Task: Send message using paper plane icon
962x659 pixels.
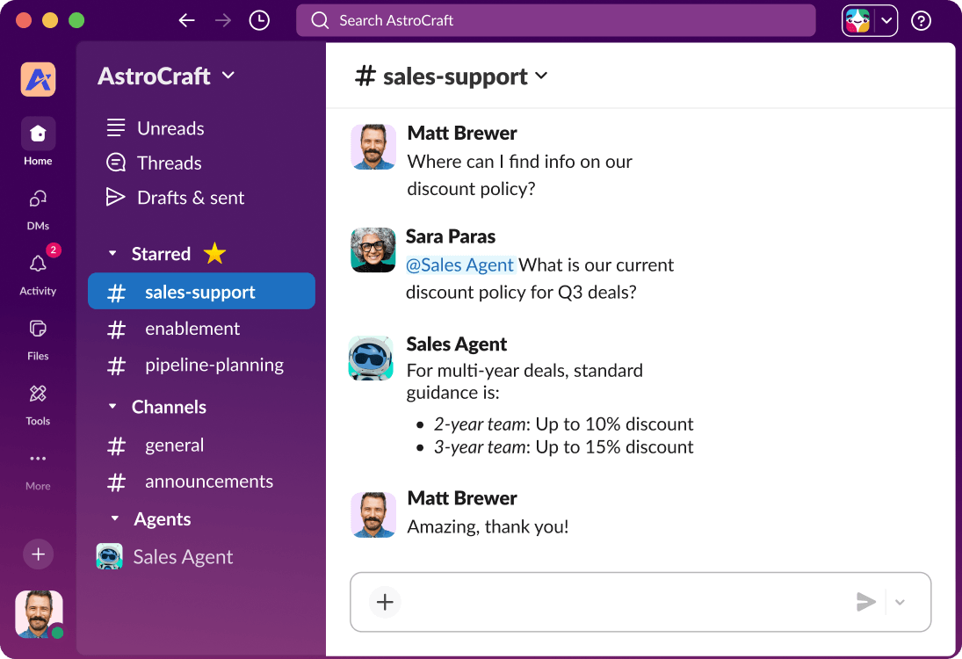Action: 865,602
